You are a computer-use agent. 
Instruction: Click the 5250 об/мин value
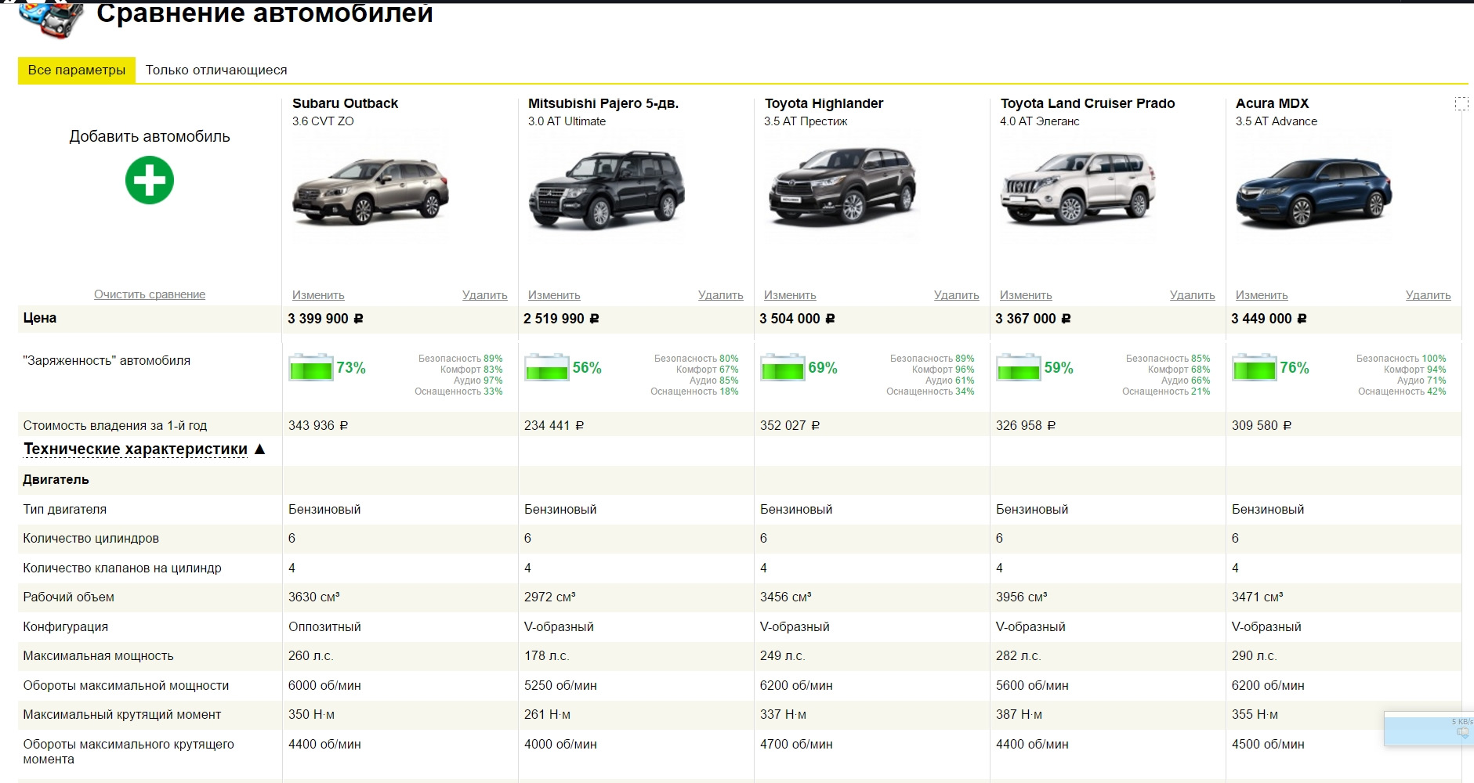click(x=560, y=685)
